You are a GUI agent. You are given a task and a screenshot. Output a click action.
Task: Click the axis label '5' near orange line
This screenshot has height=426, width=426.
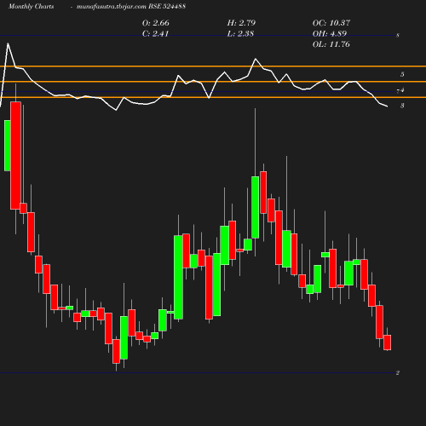(x=402, y=74)
